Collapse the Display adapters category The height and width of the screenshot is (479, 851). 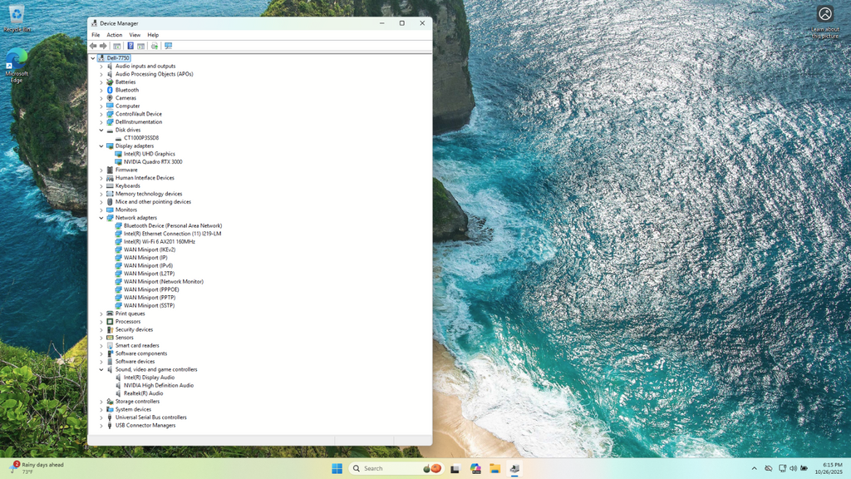click(101, 146)
